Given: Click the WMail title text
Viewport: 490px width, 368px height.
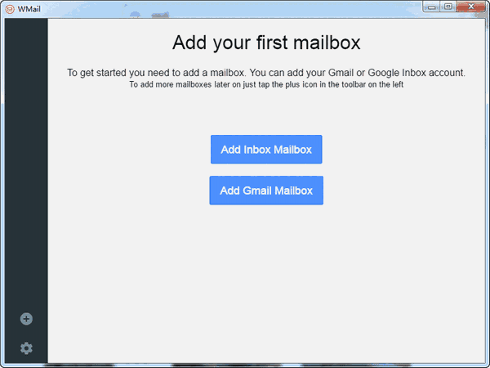Looking at the screenshot, I should (29, 9).
